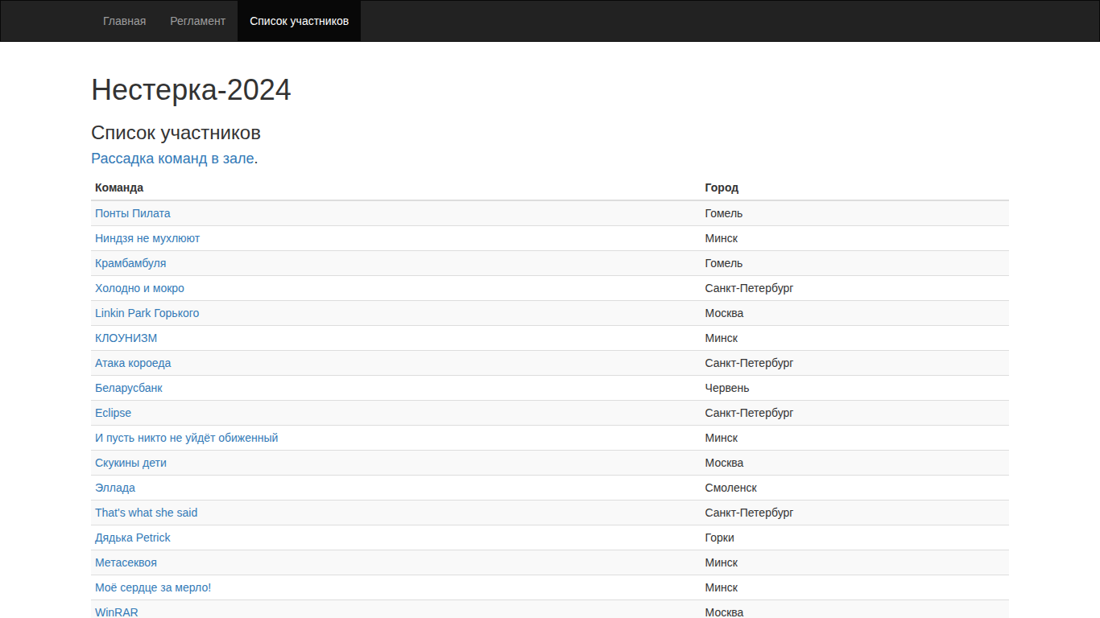Click Минск in Моё сердце за мерло! row
Screen dimensions: 1100x618
coord(722,587)
